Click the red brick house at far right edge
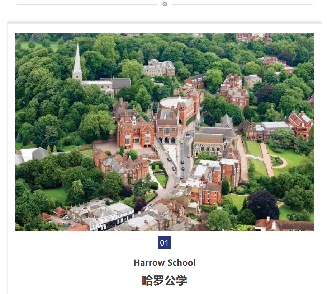Viewport: 327px width, 294px height. pos(300,123)
